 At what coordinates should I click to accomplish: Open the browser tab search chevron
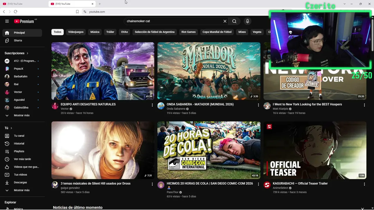[344, 4]
